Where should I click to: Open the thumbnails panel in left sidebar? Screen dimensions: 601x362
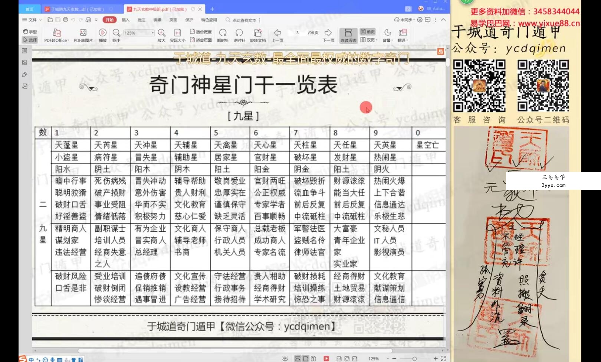pyautogui.click(x=24, y=51)
